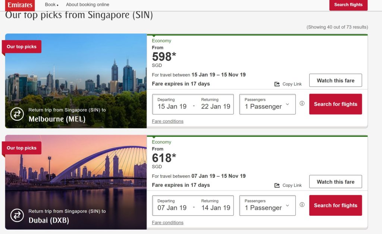Search for flights to Melbourne
The width and height of the screenshot is (382, 234).
tap(335, 104)
